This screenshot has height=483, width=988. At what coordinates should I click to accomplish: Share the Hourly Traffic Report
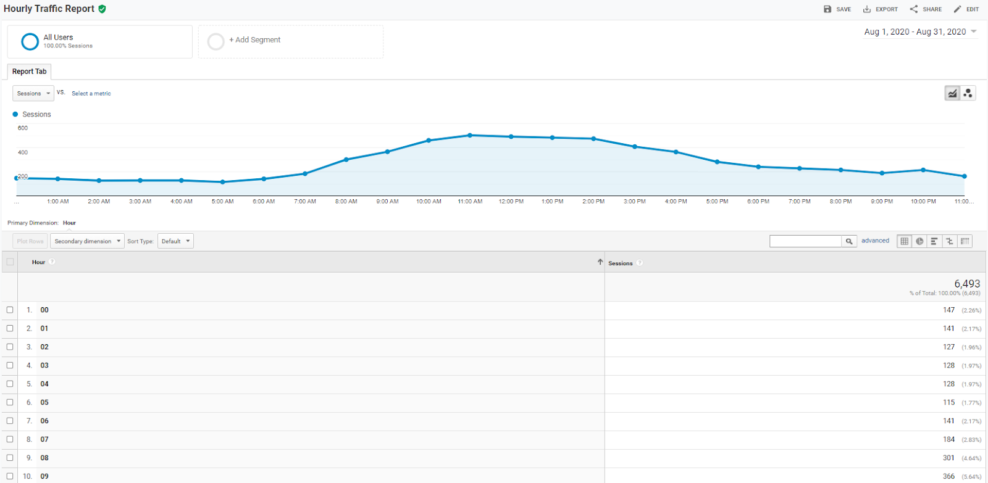[926, 9]
